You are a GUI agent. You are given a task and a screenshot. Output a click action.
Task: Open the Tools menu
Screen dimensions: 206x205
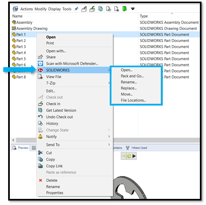(67, 9)
